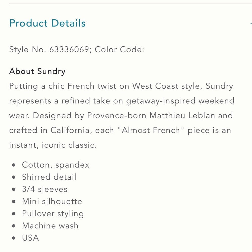Click the 3/4 sleeves bullet item

pos(45,189)
